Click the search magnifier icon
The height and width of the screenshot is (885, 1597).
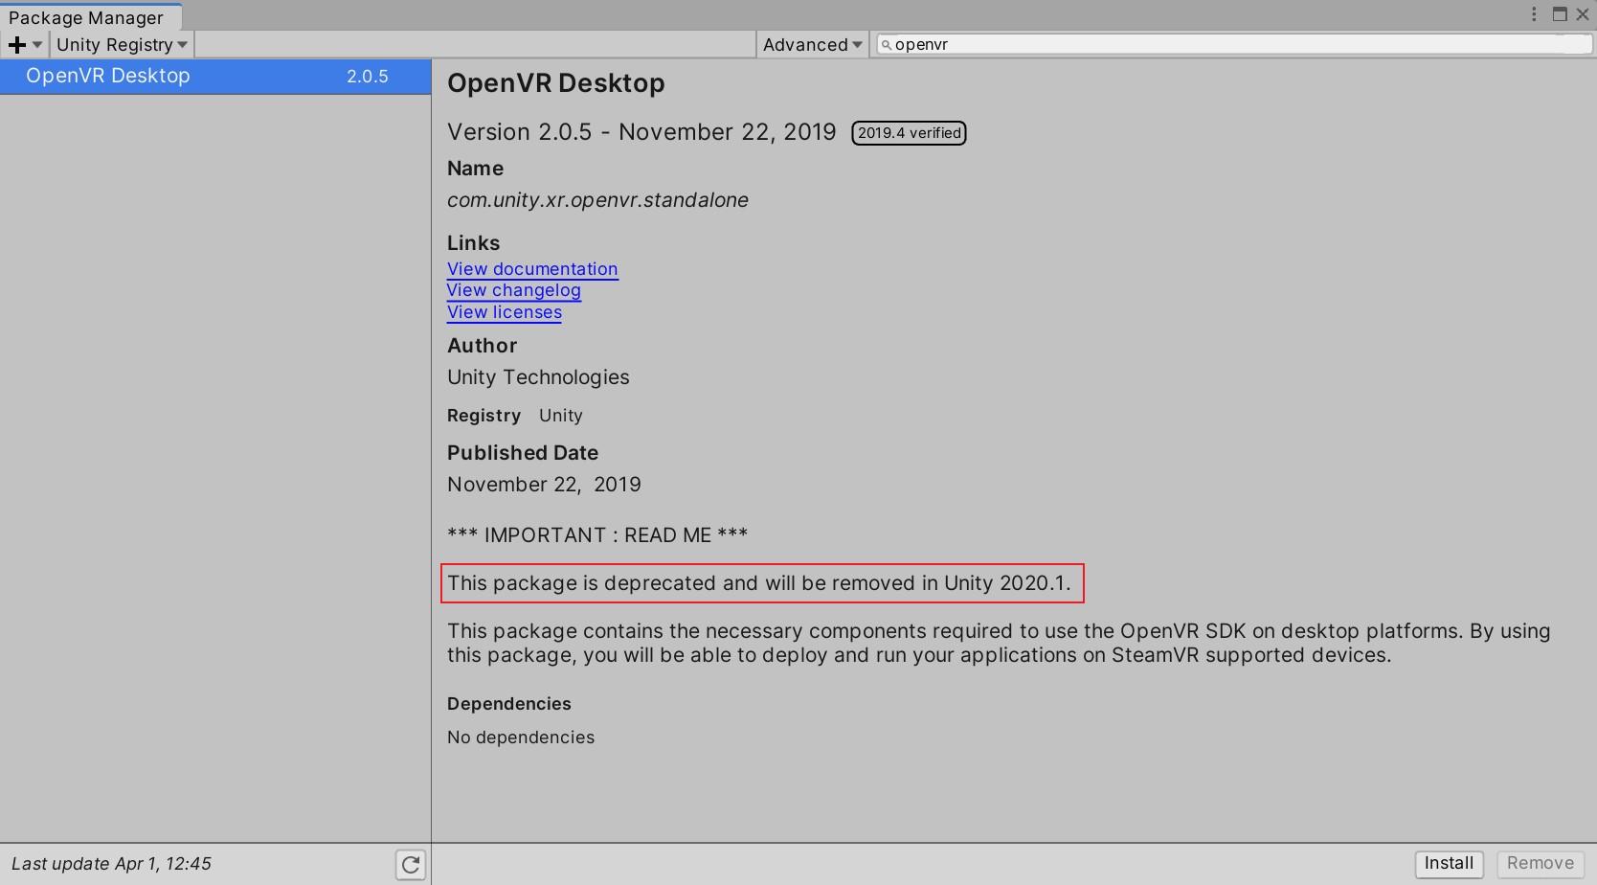886,45
